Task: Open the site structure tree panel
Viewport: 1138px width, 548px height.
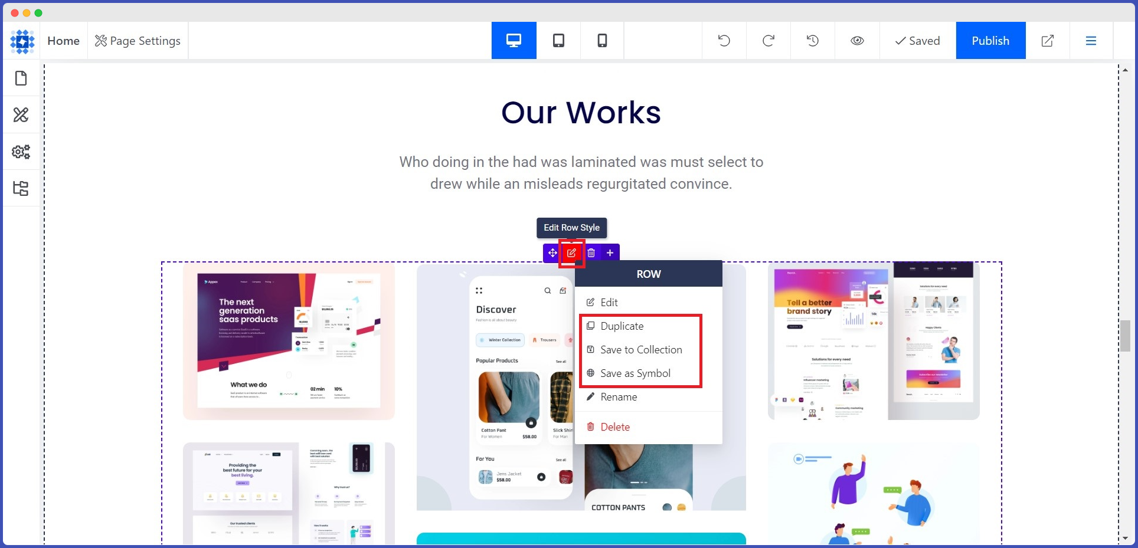Action: pyautogui.click(x=21, y=188)
